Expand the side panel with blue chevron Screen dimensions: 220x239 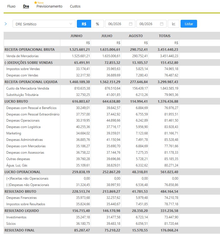[6, 24]
